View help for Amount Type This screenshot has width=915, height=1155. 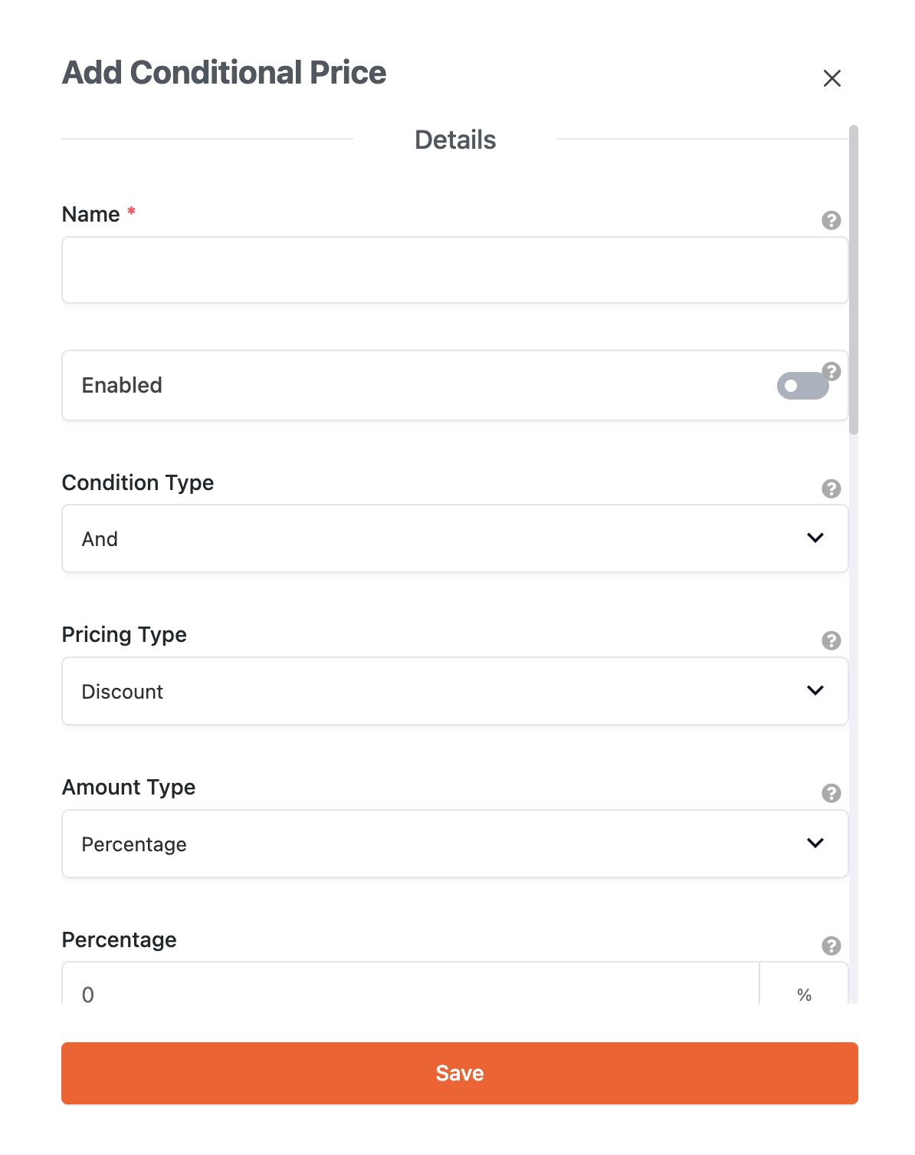tap(831, 793)
